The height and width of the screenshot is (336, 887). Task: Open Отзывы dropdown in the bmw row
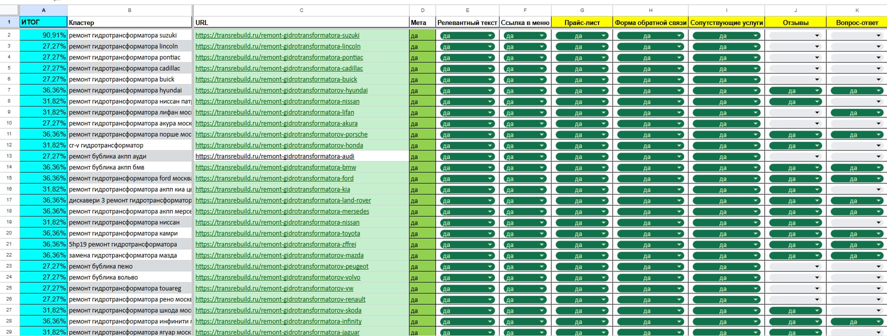tap(795, 167)
